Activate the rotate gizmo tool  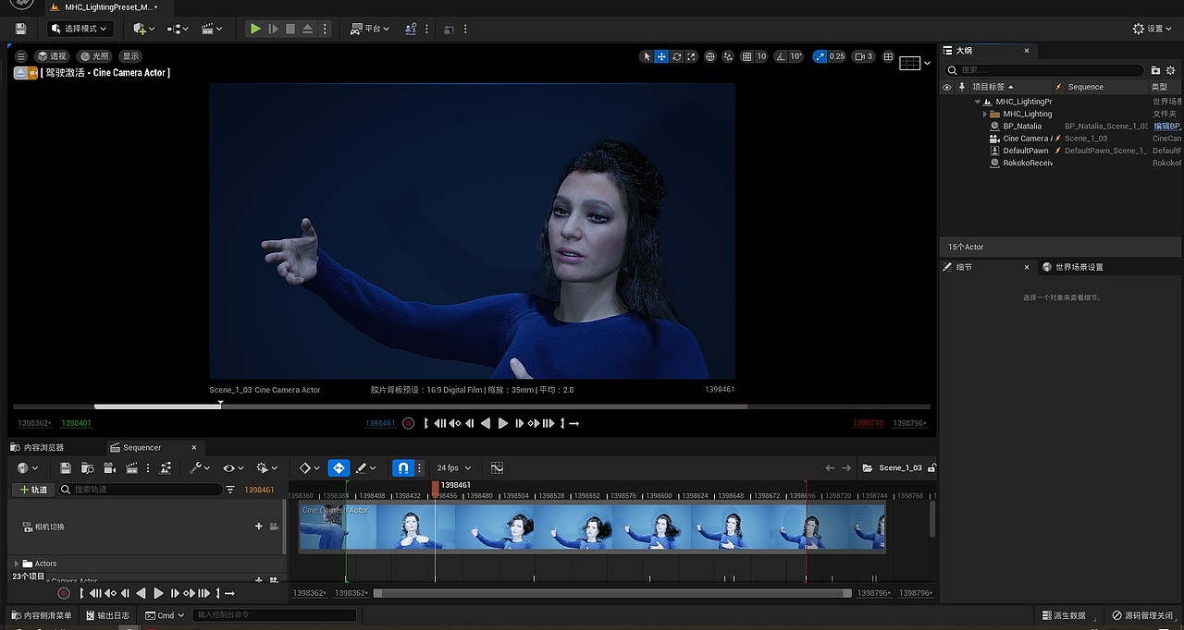coord(677,56)
